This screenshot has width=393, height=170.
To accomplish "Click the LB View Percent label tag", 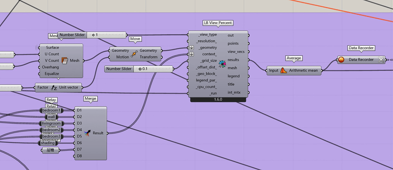I will click(x=218, y=23).
